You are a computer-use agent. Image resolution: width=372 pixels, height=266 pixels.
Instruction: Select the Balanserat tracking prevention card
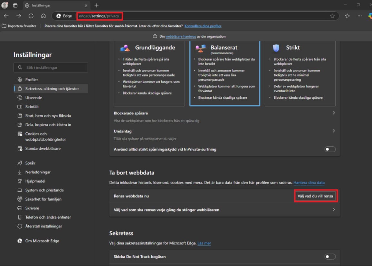pyautogui.click(x=225, y=74)
